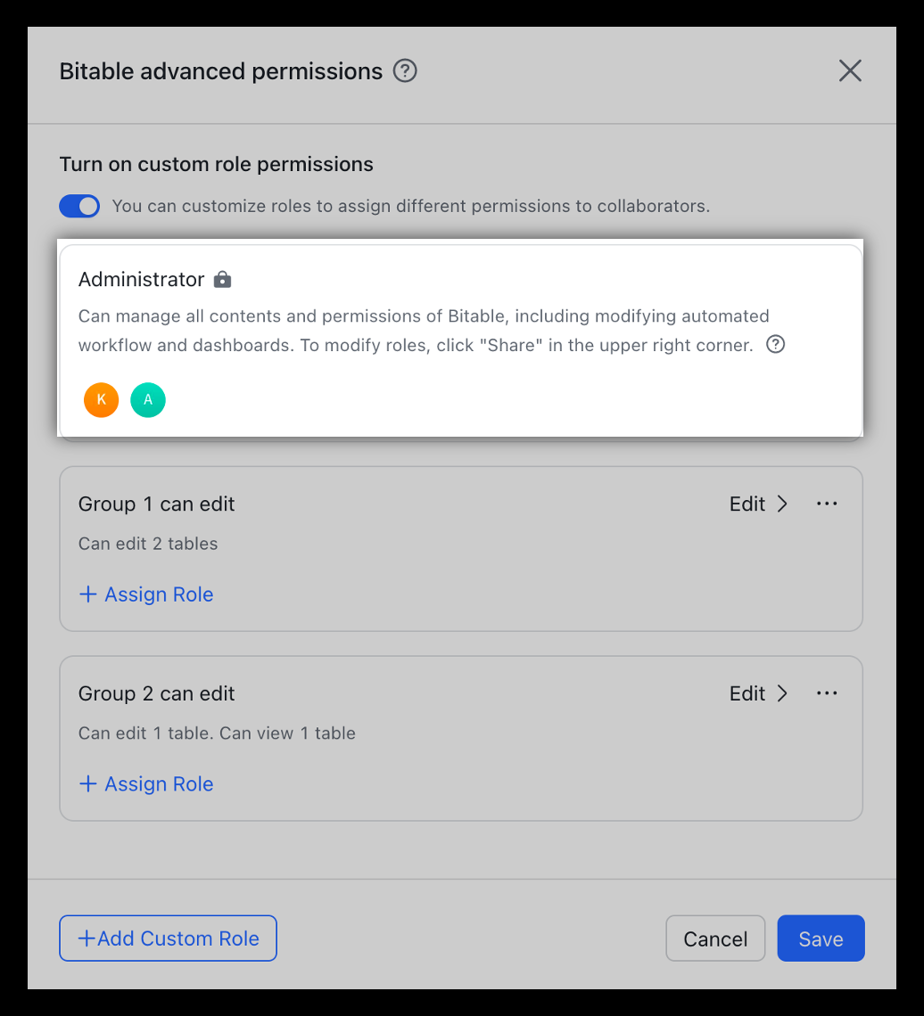Click the orange K user avatar

pyautogui.click(x=102, y=400)
